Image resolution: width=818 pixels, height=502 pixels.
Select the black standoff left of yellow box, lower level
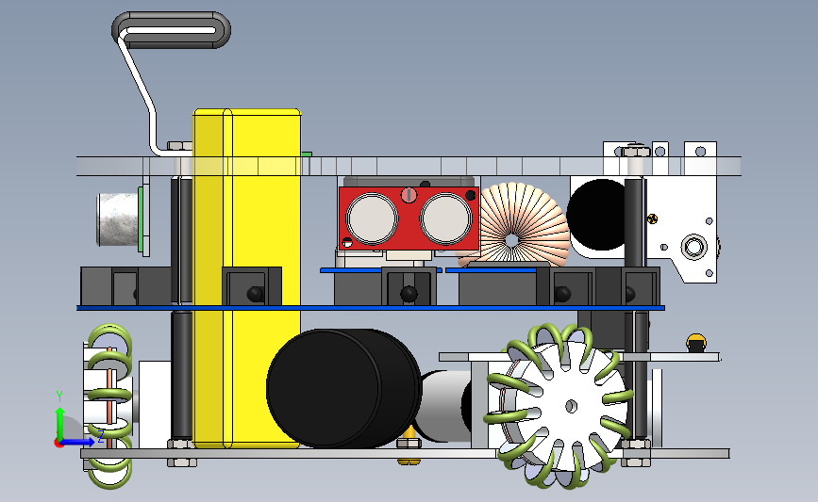click(181, 376)
